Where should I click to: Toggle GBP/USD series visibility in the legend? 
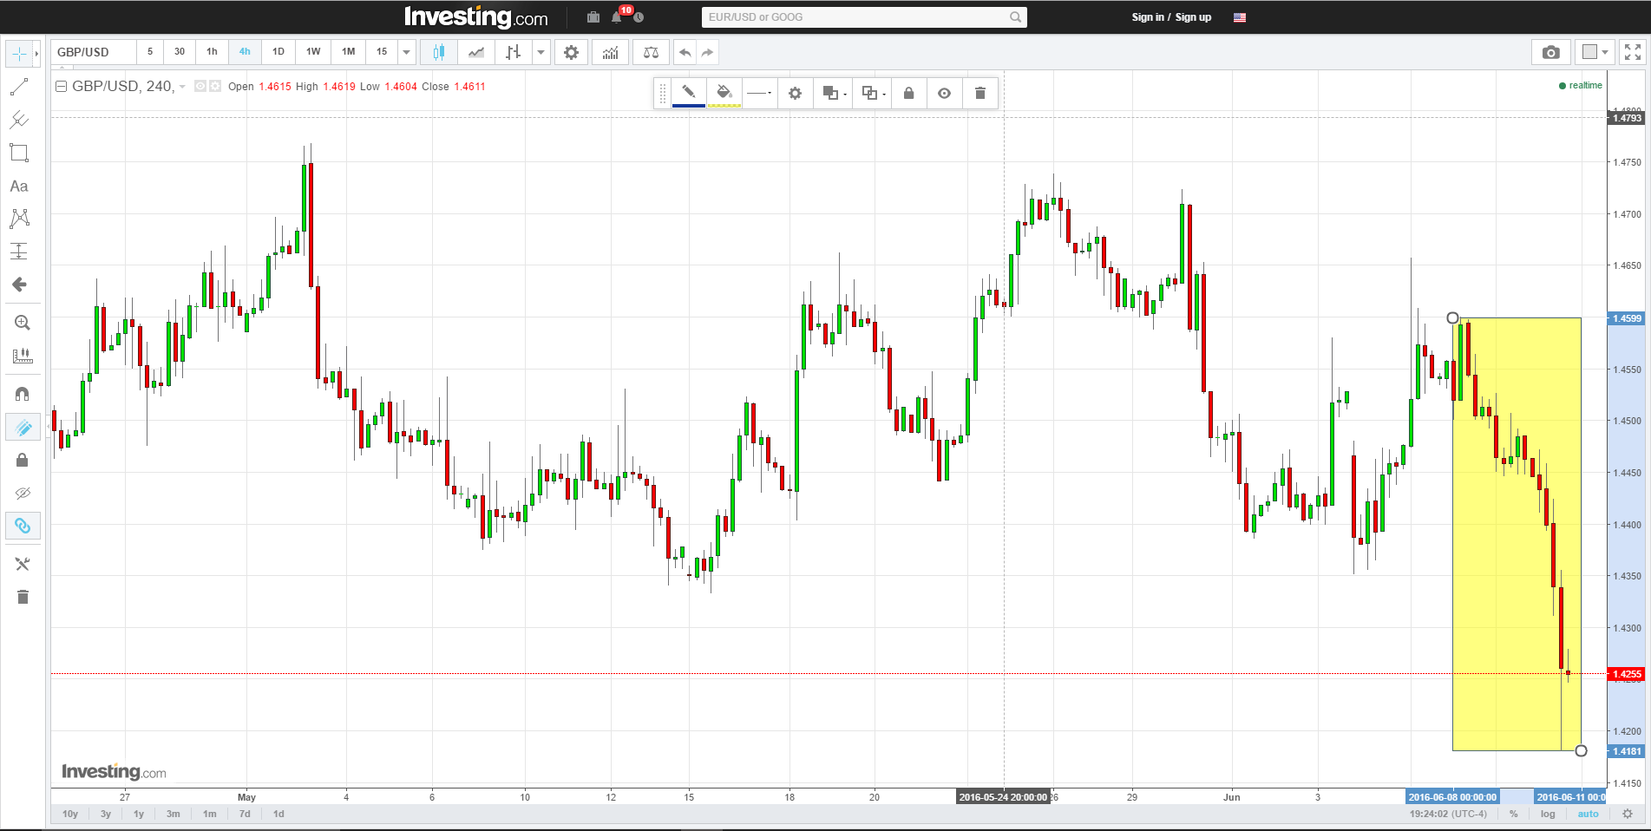click(x=200, y=86)
